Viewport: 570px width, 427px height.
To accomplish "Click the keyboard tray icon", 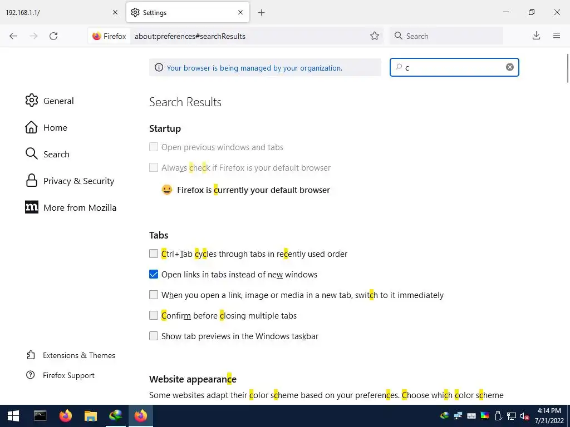I will (x=471, y=416).
